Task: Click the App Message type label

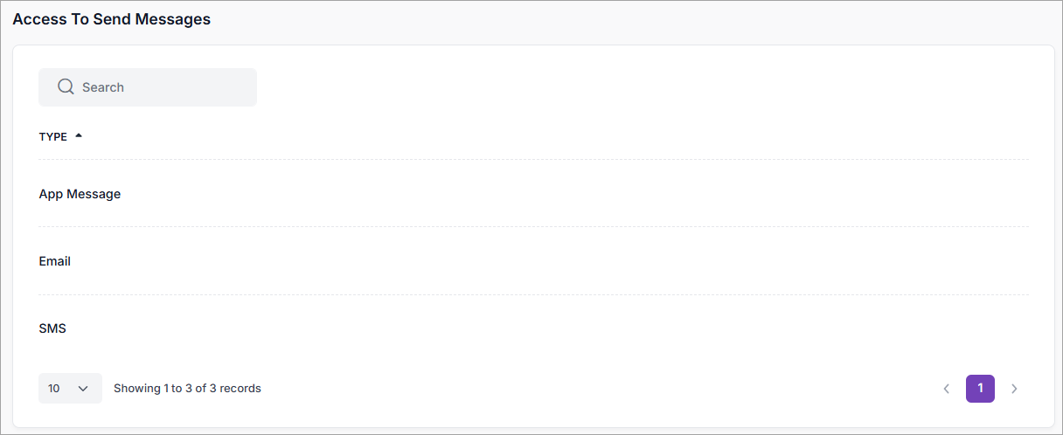Action: [x=80, y=194]
